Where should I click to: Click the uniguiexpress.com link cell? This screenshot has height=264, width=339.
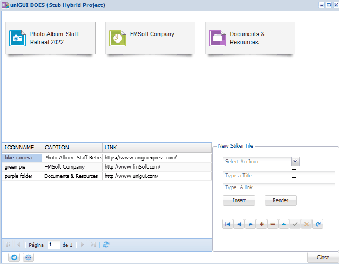click(157, 158)
